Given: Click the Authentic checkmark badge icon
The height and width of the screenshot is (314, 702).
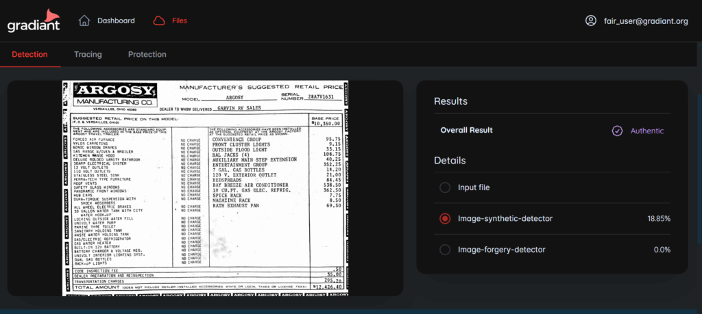Looking at the screenshot, I should pyautogui.click(x=618, y=131).
